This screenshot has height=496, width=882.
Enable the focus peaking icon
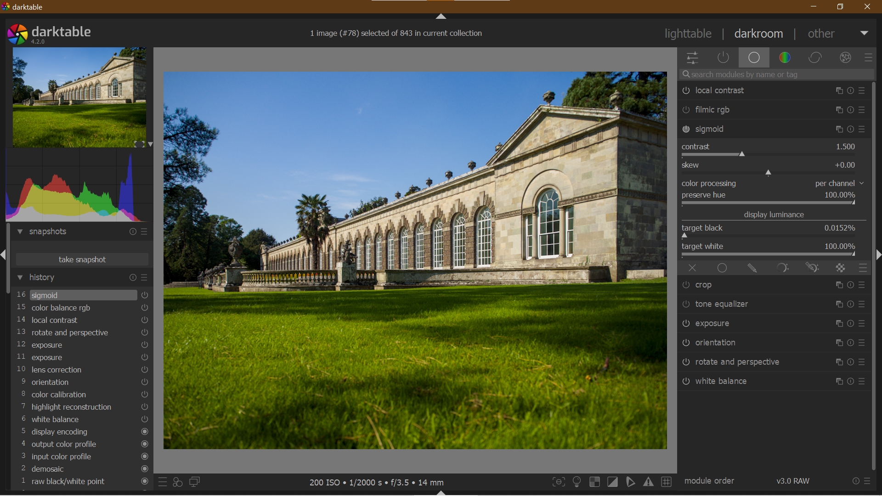[559, 482]
